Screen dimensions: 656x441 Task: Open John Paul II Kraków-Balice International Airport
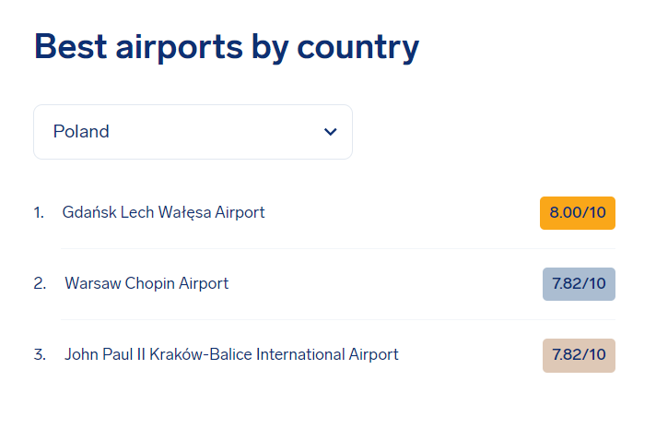point(231,354)
